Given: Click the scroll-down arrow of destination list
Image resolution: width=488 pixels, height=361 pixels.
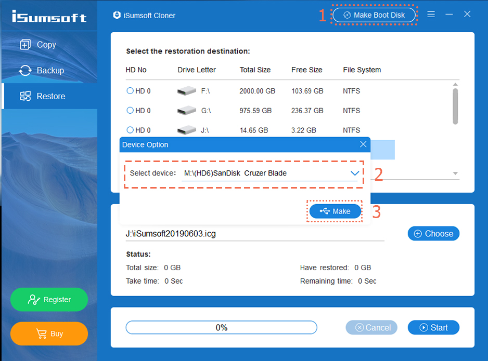Looking at the screenshot, I should pos(455,173).
